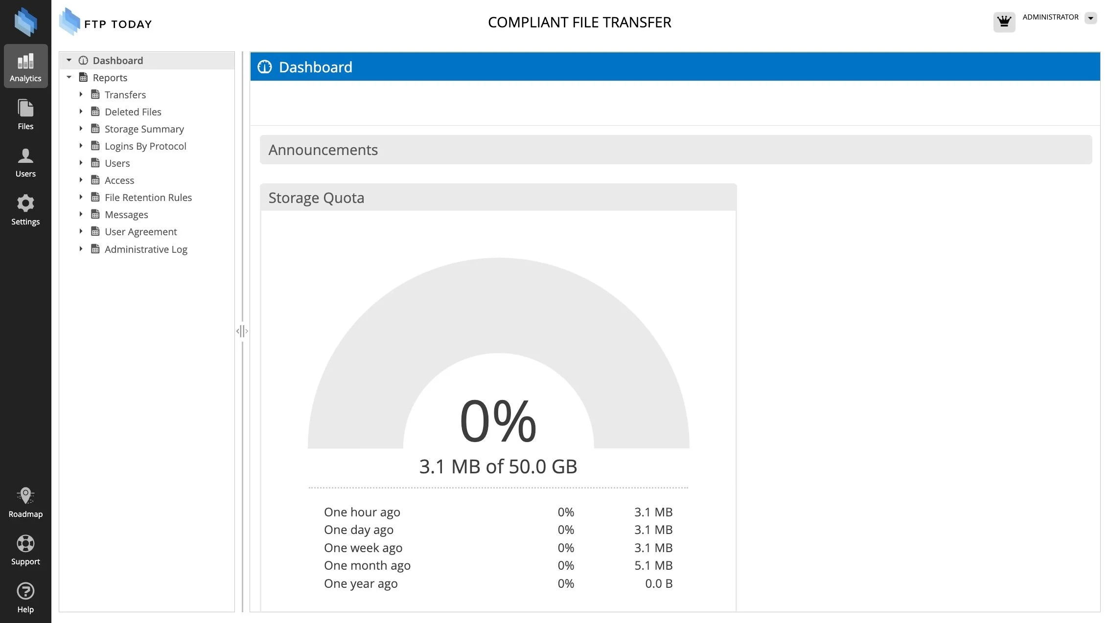Open the Analytics section in sidebar
The image size is (1108, 623).
click(x=25, y=66)
